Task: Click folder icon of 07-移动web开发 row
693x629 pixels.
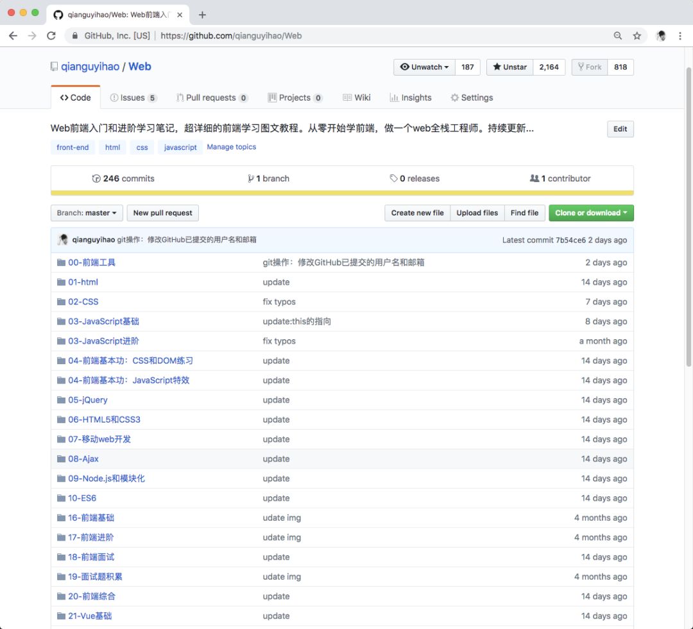Action: (61, 439)
